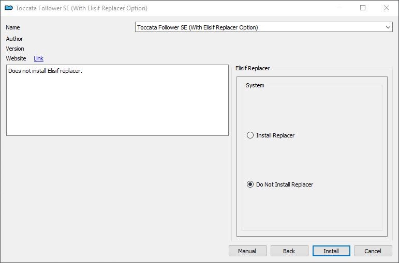The height and width of the screenshot is (263, 399).
Task: Click the Author label
Action: pos(14,39)
